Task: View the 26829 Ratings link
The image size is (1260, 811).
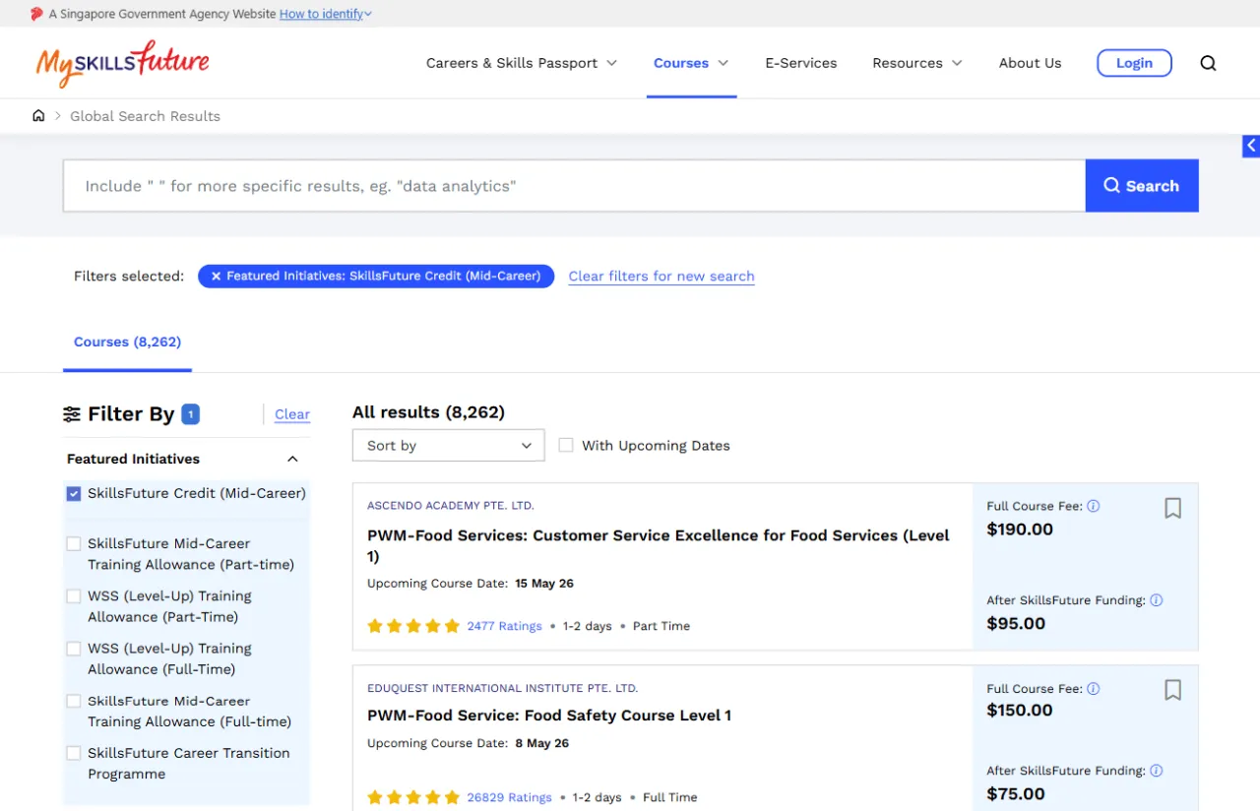Action: 510,797
